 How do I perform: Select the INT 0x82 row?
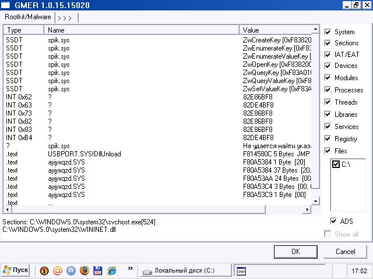pos(157,121)
